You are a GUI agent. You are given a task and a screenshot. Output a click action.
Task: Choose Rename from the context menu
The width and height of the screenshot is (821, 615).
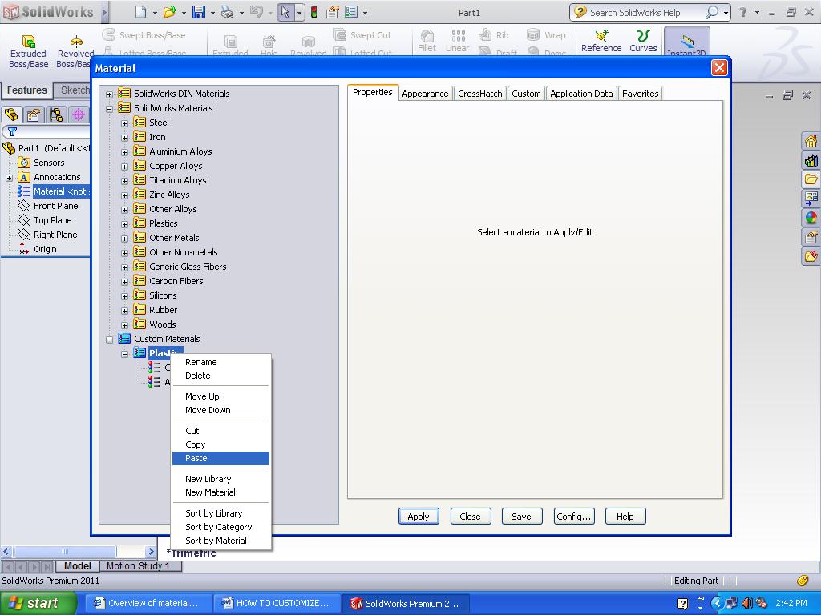click(x=200, y=362)
